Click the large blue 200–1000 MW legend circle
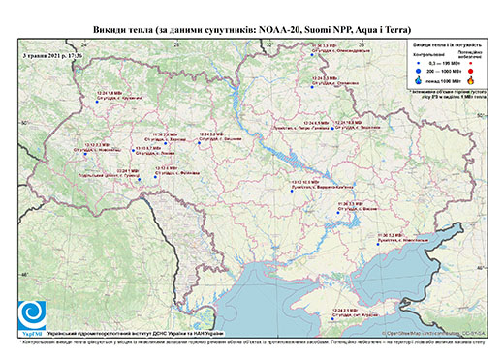Viewport: 504px width, 356px height. [x=418, y=71]
